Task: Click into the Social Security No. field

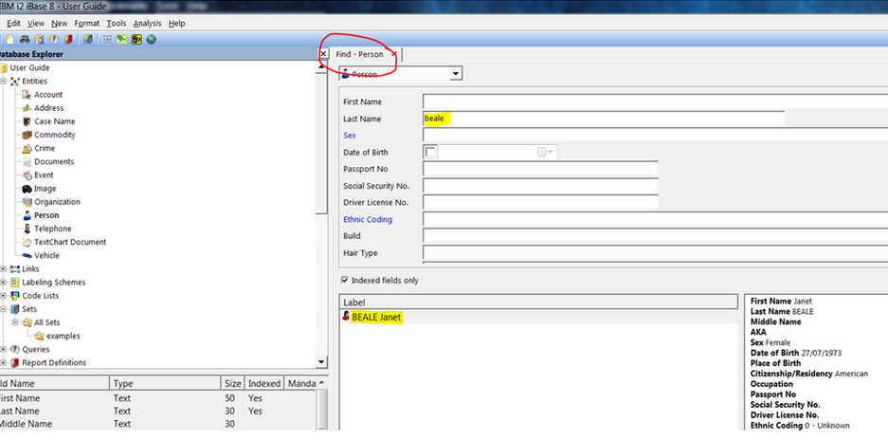Action: pyautogui.click(x=540, y=186)
